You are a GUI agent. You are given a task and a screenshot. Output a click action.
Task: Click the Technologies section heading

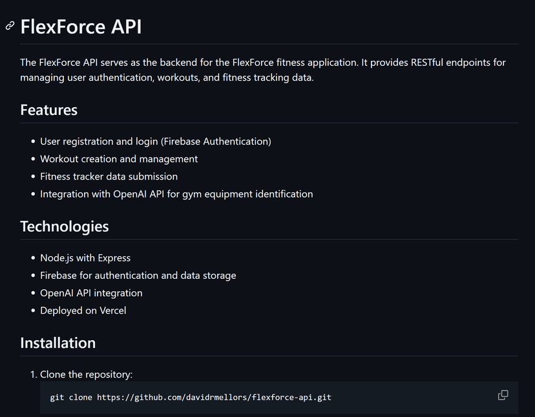(x=64, y=226)
